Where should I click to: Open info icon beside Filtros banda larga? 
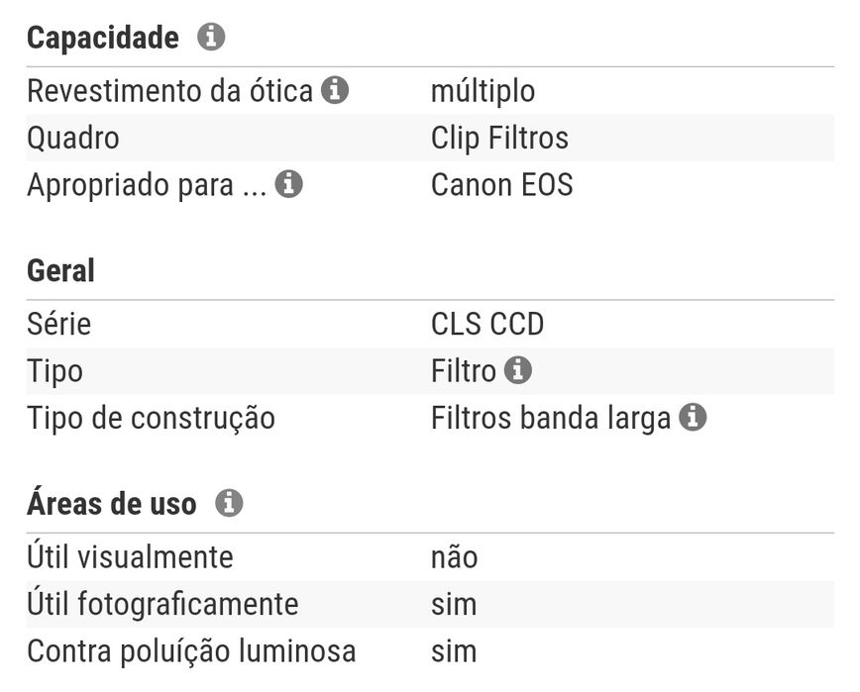click(x=693, y=418)
